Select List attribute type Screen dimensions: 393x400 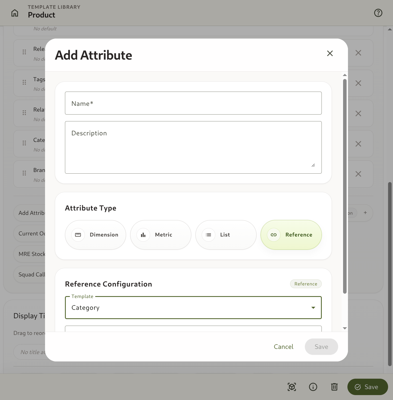[226, 235]
